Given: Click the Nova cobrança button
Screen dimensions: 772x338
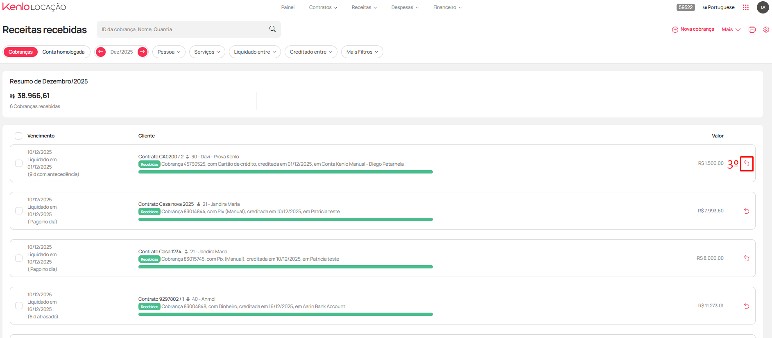Looking at the screenshot, I should (x=693, y=29).
